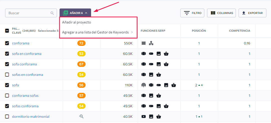Click the search magnifier icon in Buscar field
The width and height of the screenshot is (271, 123).
(52, 13)
